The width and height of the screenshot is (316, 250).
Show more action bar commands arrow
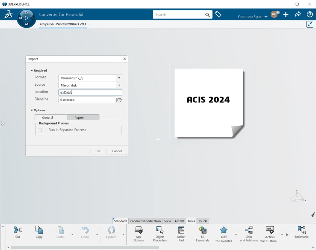click(287, 235)
